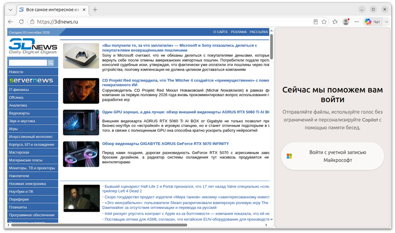Open the Witcher 4 article thumbnail
The height and width of the screenshot is (233, 395).
(x=81, y=91)
